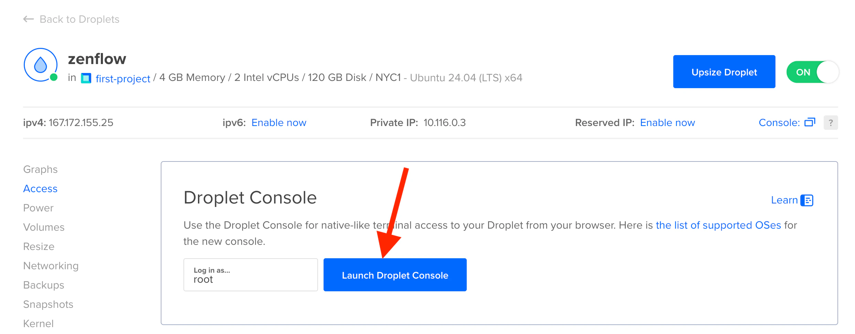
Task: Click the first-project square icon
Action: pos(86,78)
